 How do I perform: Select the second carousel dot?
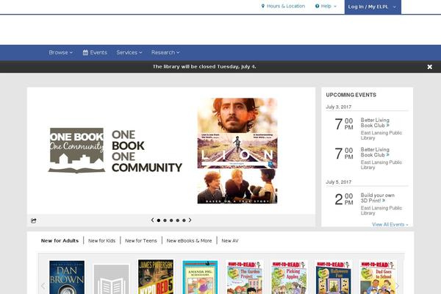[165, 220]
